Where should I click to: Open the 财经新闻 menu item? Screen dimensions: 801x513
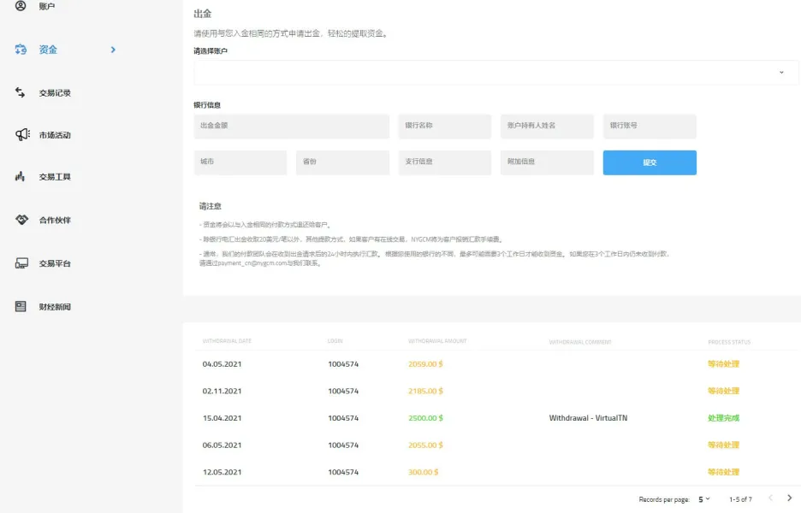tap(55, 306)
